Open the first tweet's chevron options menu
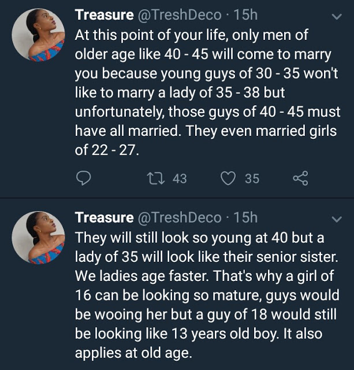 tap(336, 16)
